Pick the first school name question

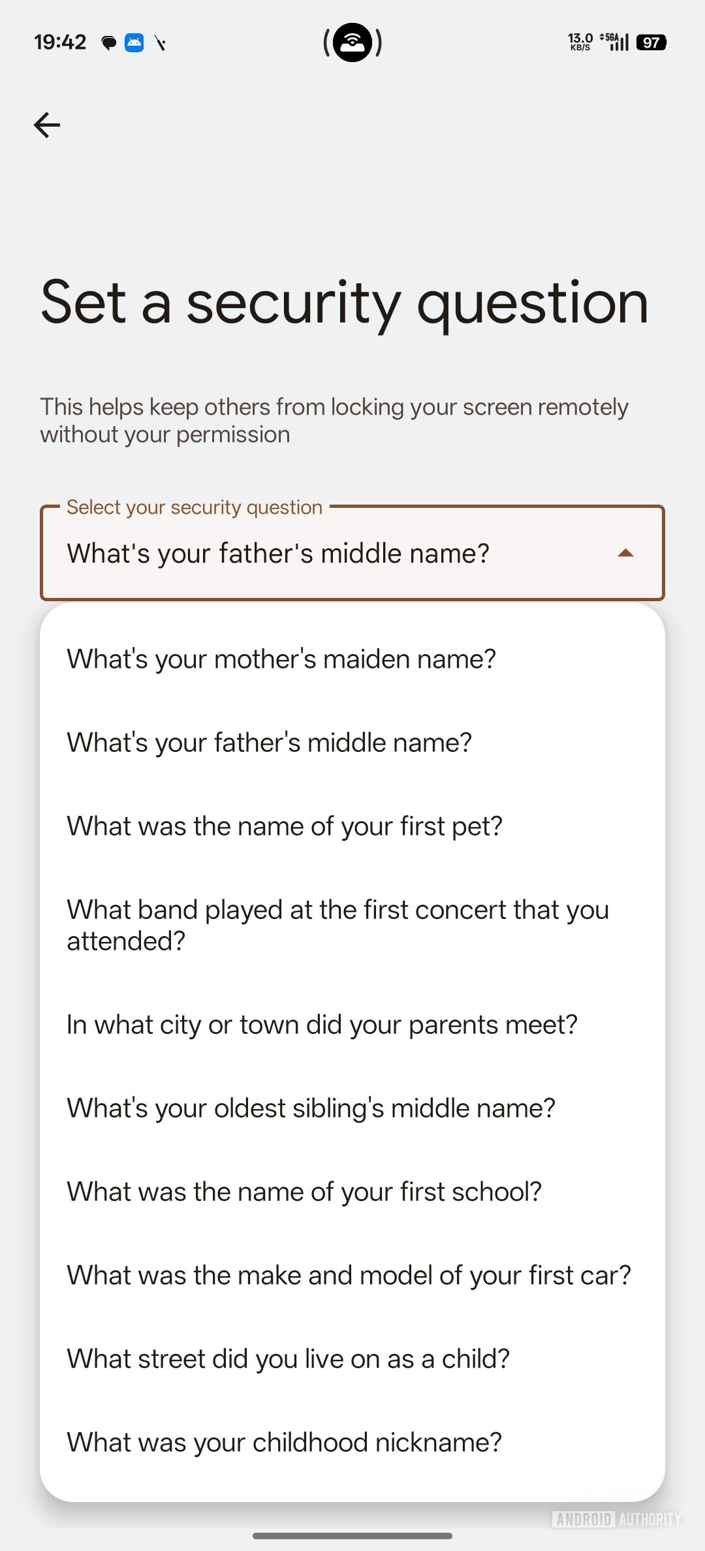(x=304, y=1191)
